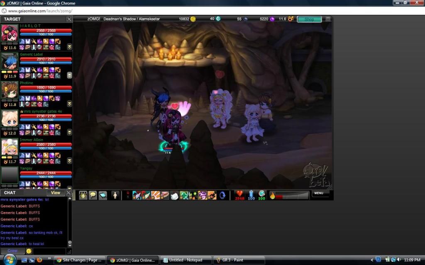The height and width of the screenshot is (265, 425).
Task: Use the first locked blue blade ring
Action: tap(137, 195)
